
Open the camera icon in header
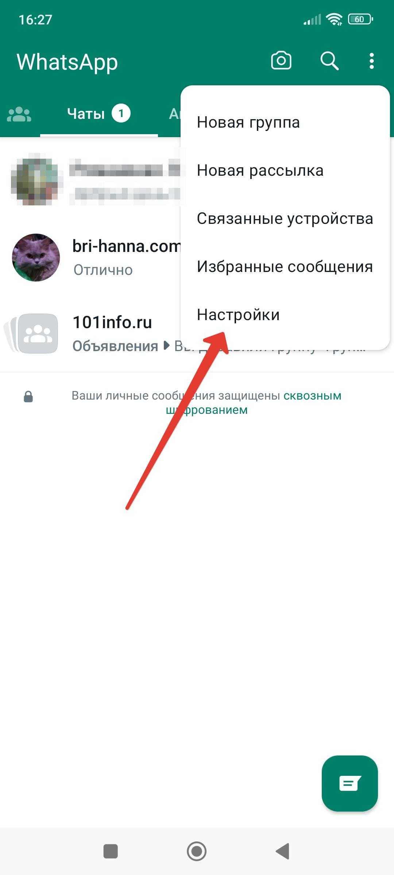[x=281, y=61]
